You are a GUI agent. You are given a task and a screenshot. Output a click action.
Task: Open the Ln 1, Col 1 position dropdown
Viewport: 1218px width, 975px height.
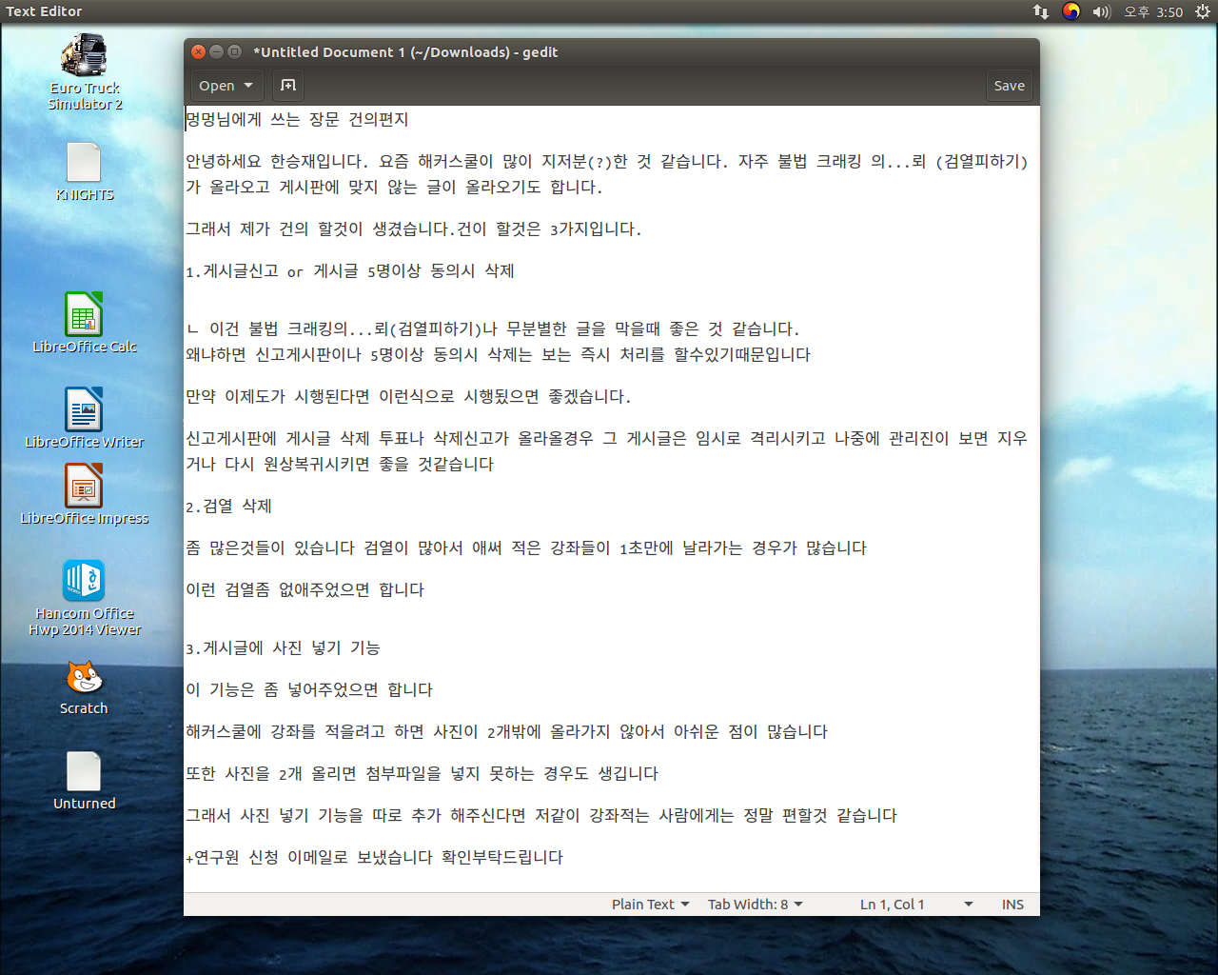pos(915,905)
